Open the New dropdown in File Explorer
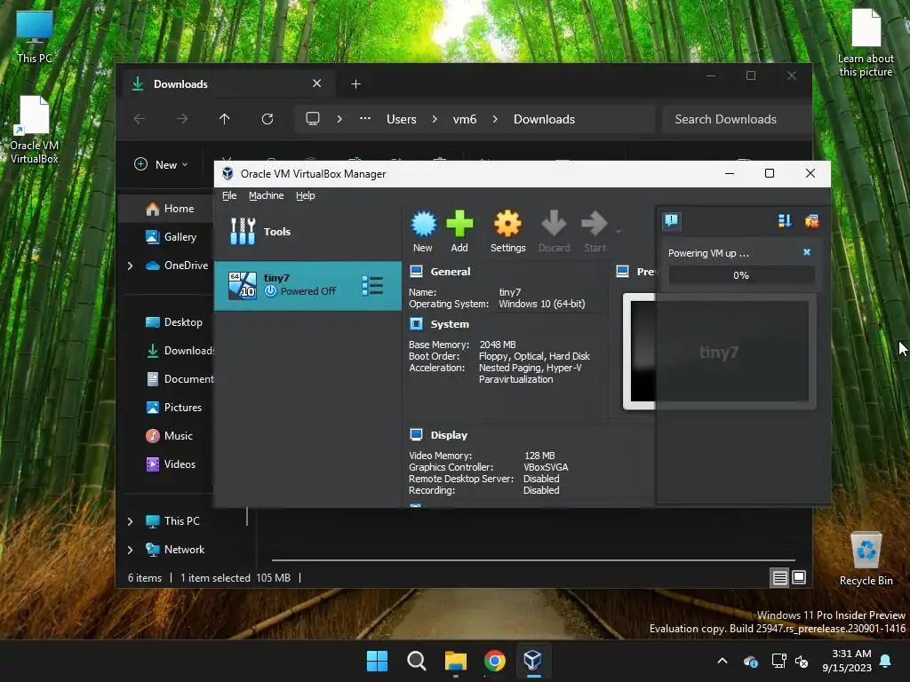 point(162,164)
